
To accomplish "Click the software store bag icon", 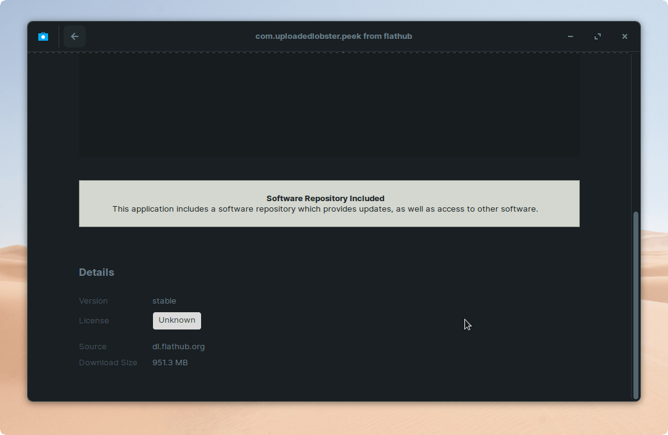I will pos(43,36).
